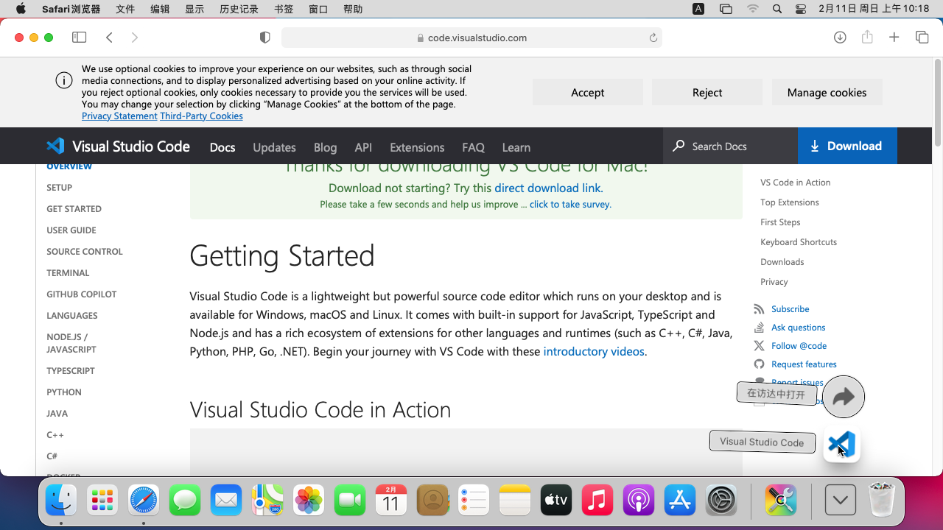Open the 编辑 menu
Viewport: 943px width, 530px height.
pyautogui.click(x=160, y=10)
